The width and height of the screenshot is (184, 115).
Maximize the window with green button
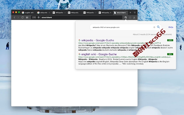click(x=19, y=12)
